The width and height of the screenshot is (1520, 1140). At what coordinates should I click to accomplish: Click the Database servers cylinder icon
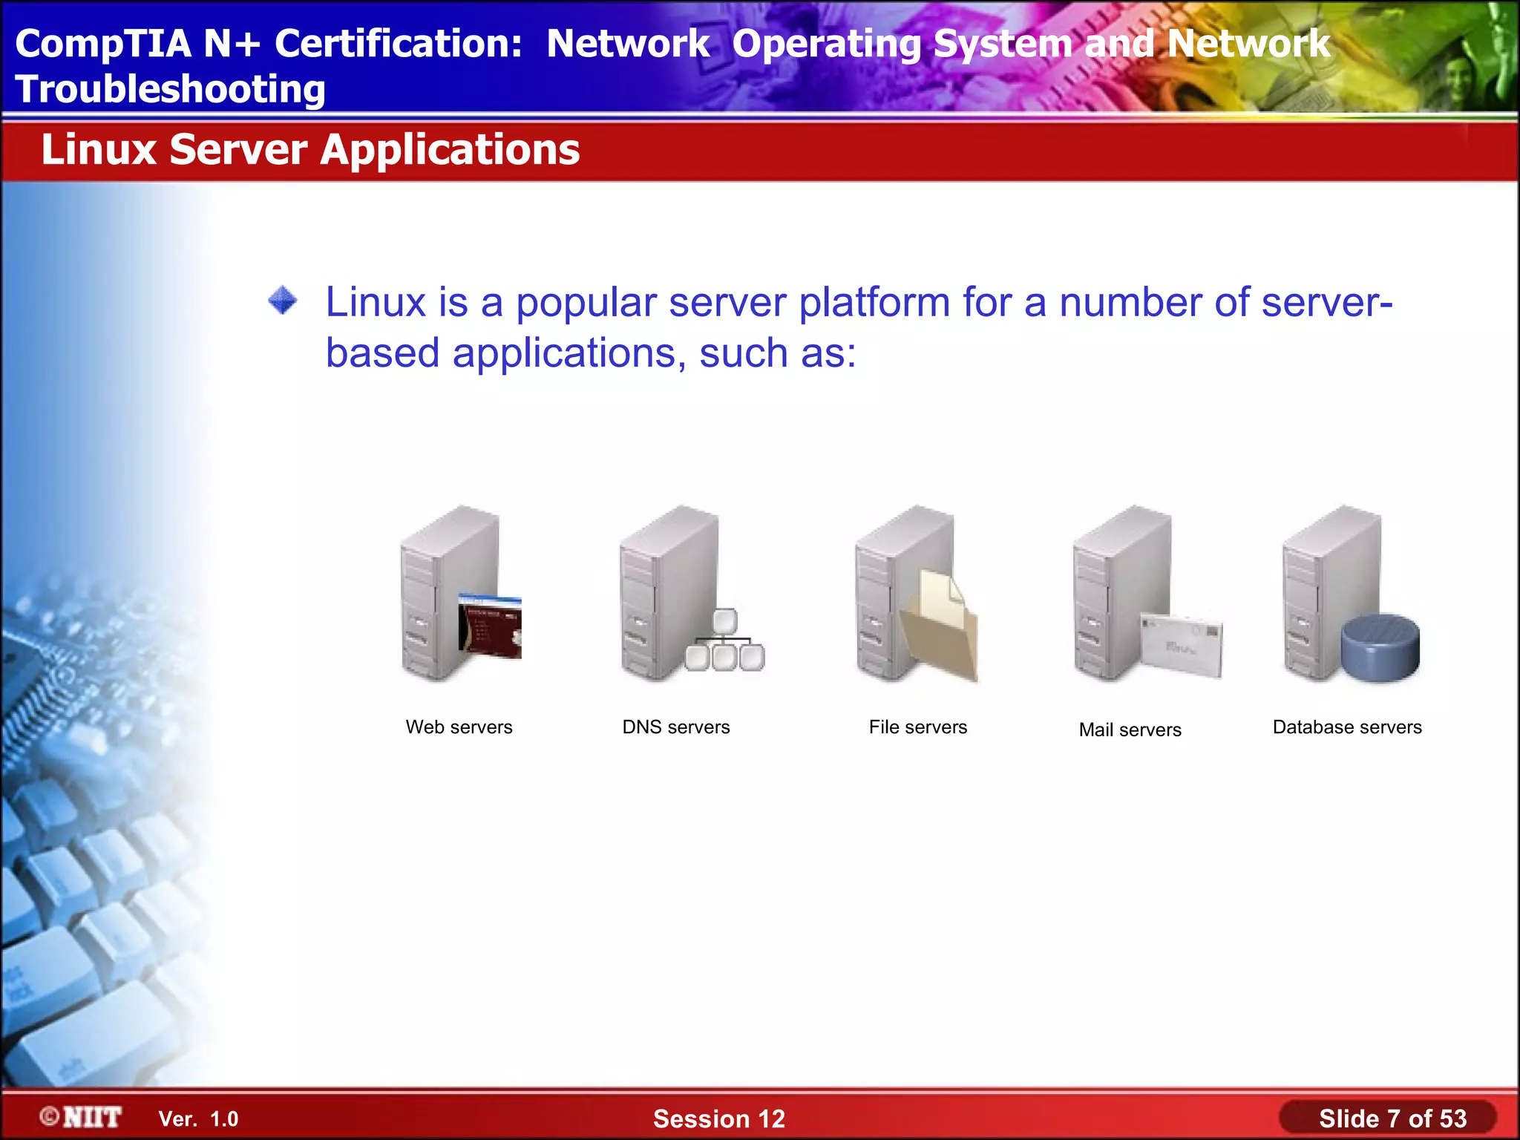[1380, 647]
